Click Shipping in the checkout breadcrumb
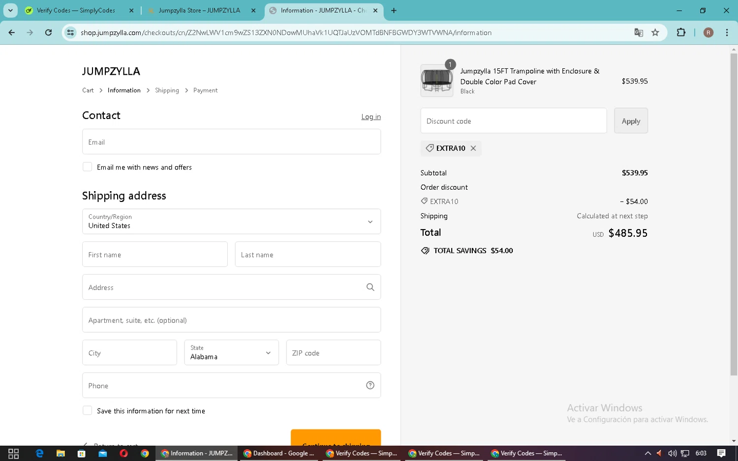 [167, 90]
